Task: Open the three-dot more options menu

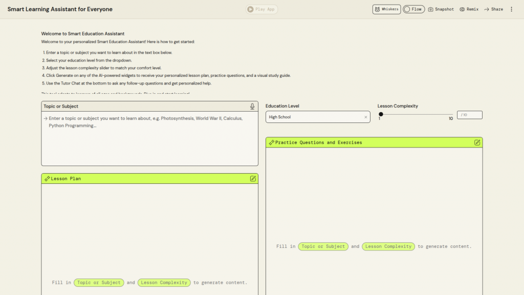Action: [x=511, y=9]
